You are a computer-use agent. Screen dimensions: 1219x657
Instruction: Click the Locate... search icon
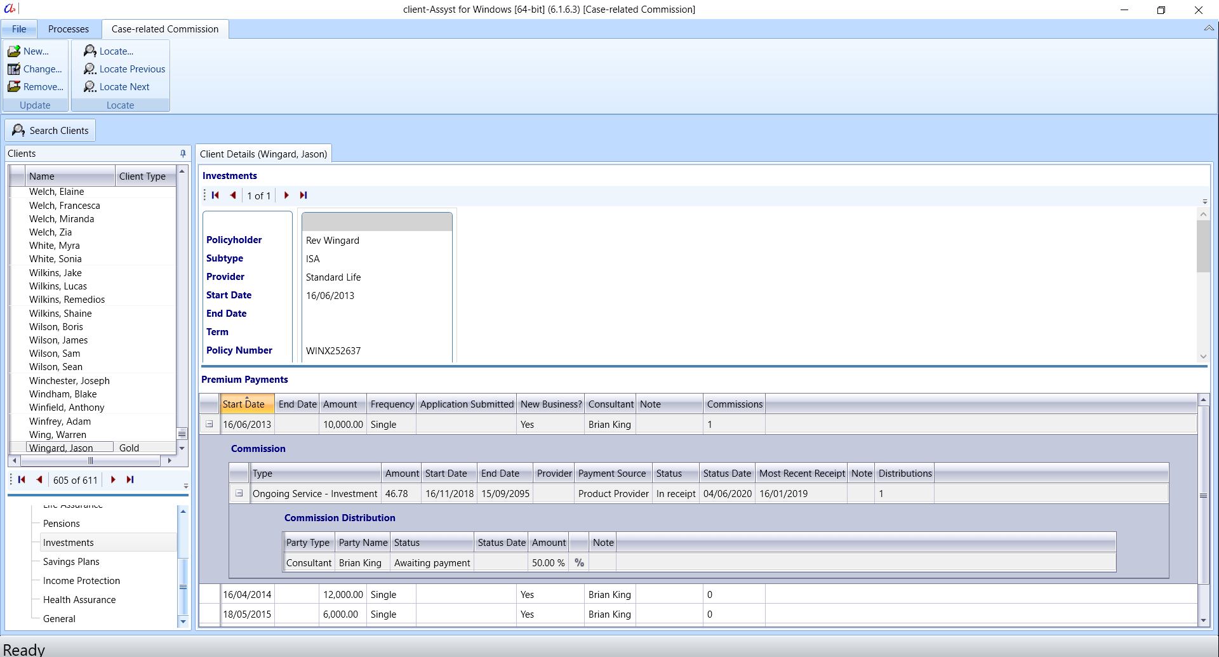(x=90, y=51)
